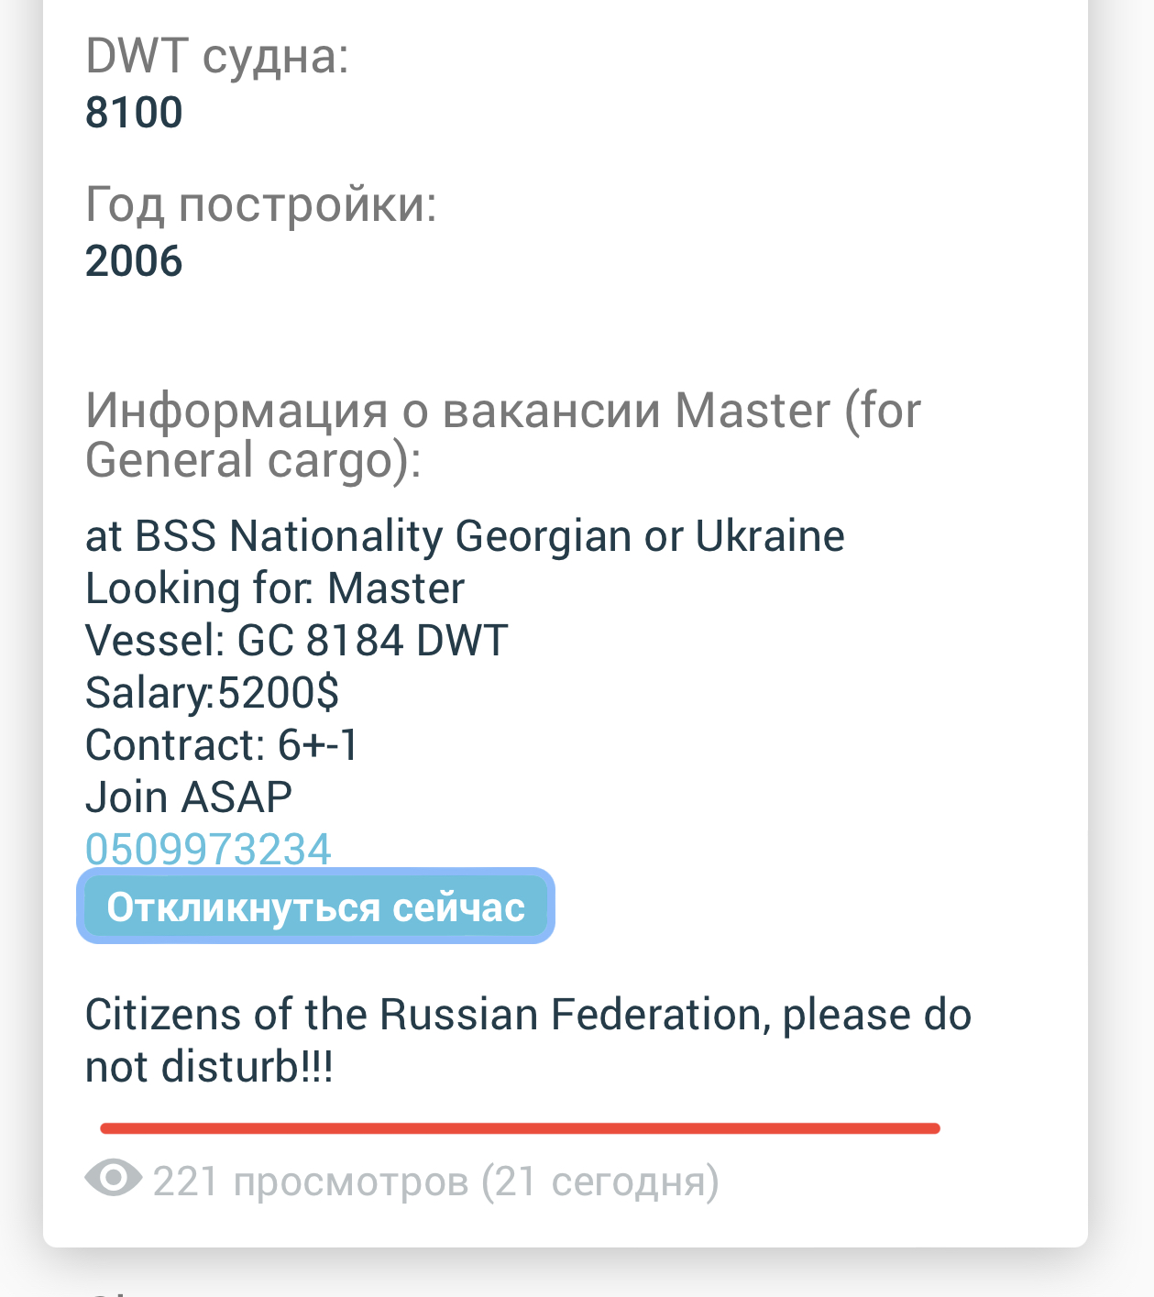Viewport: 1154px width, 1297px height.
Task: Tap the phone number 0509973234 link
Action: [x=208, y=849]
